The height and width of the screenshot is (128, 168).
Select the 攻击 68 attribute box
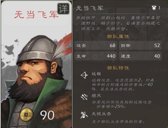[x=96, y=46]
